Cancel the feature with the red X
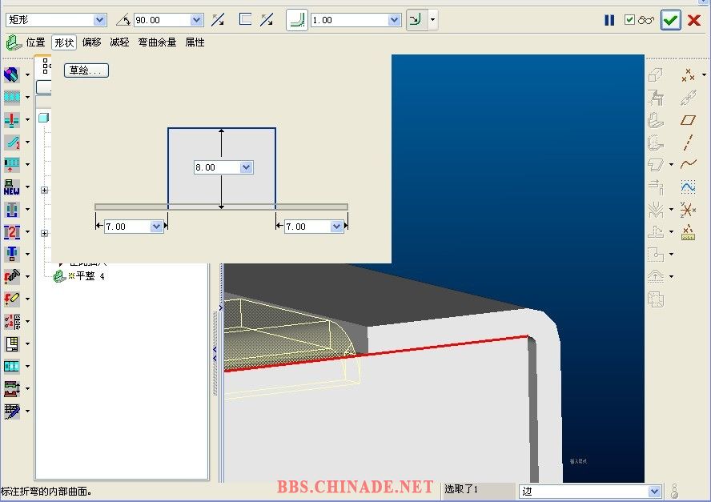This screenshot has height=502, width=711. pyautogui.click(x=694, y=20)
